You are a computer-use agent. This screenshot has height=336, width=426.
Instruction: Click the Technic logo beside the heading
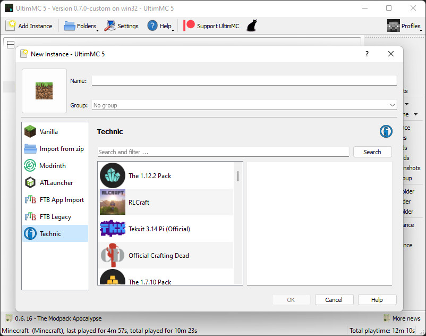(x=386, y=131)
